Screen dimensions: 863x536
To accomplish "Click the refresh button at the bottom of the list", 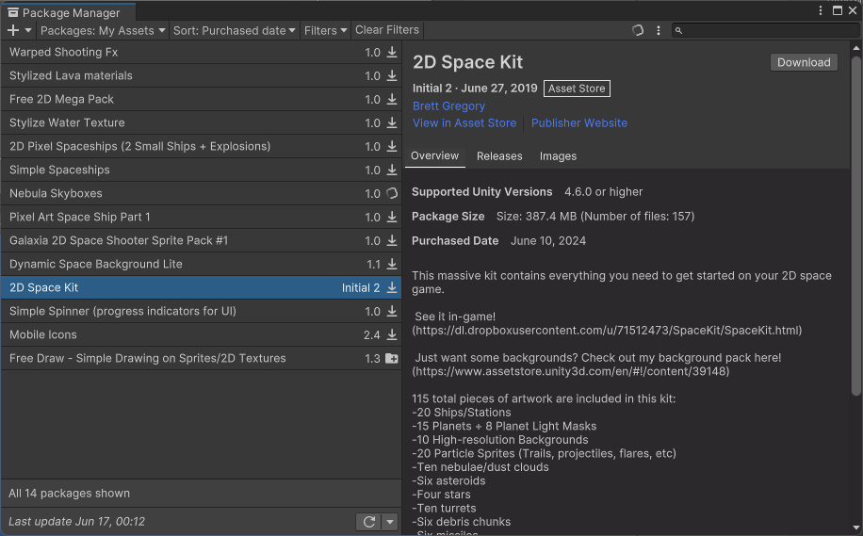I will point(368,522).
